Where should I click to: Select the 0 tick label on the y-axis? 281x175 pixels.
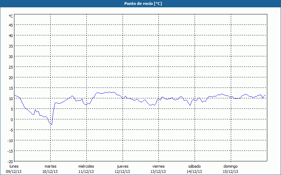[x=12, y=119]
